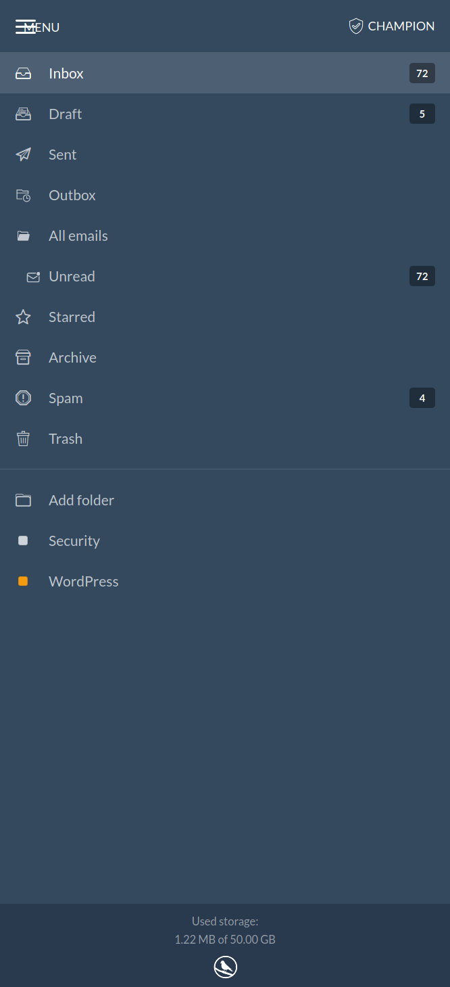Click the Trash bin icon
Screen dimensions: 450x987
[23, 438]
